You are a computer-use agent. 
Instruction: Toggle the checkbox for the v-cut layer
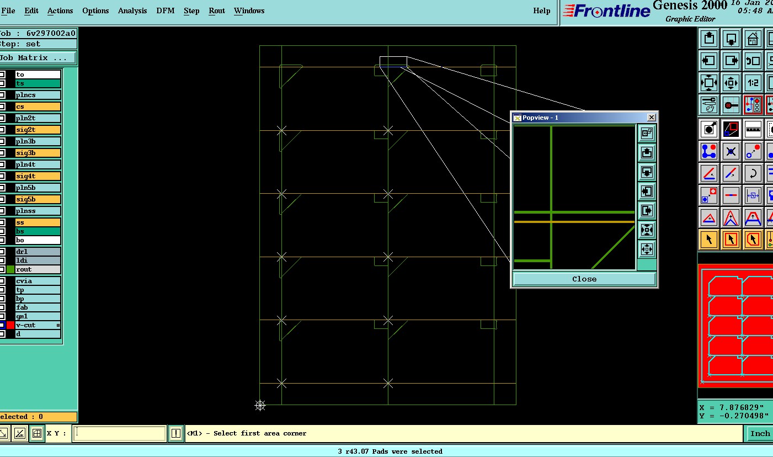click(x=2, y=325)
